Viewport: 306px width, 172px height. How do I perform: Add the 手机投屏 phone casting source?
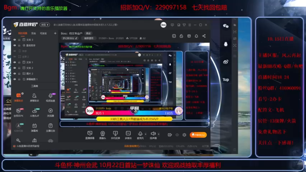pos(116,135)
